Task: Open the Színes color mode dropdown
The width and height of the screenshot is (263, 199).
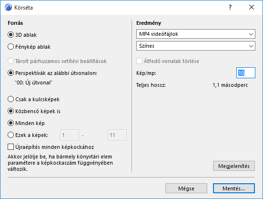Action: [x=196, y=46]
